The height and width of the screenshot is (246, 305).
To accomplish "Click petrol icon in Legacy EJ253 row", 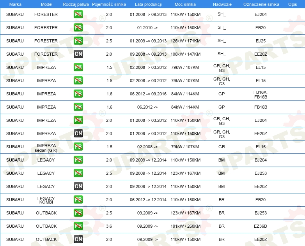I will coord(78,173).
